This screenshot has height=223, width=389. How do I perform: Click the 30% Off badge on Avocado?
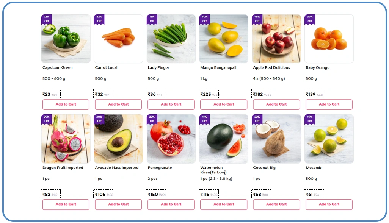tap(99, 119)
